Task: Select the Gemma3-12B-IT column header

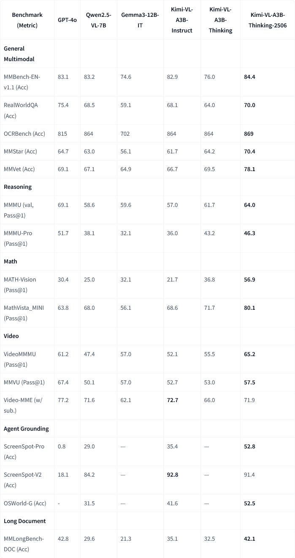Action: 140,20
